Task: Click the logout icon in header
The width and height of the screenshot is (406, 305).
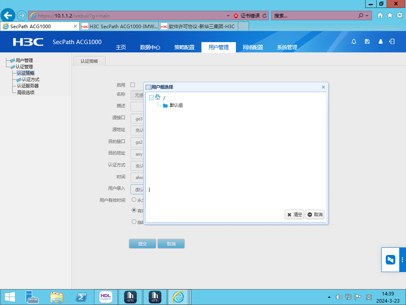Action: 392,41
